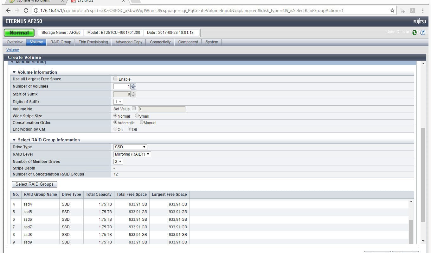This screenshot has height=253, width=431.
Task: Click the Model ET251CU-4601701200 text
Action: (113, 33)
